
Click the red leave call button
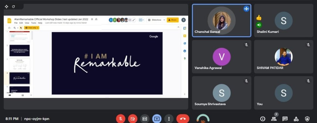(183, 119)
